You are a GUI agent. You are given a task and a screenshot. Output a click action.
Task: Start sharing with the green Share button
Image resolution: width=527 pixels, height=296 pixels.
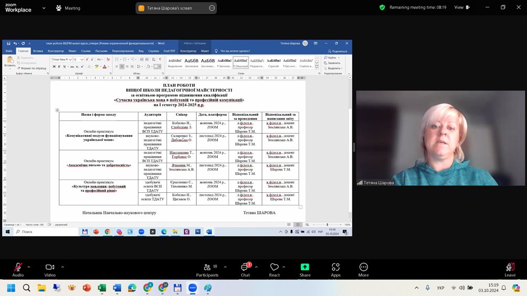tap(305, 269)
